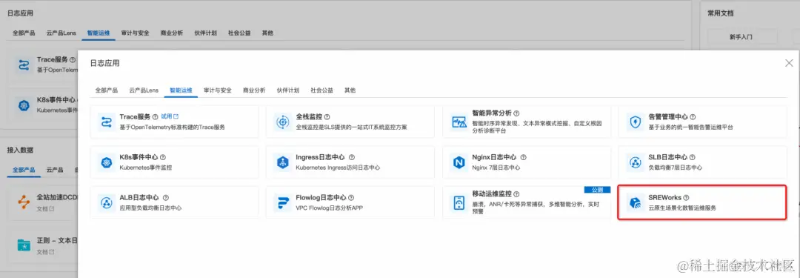Click text 基于业务的统一智能告警运维平台

[690, 128]
